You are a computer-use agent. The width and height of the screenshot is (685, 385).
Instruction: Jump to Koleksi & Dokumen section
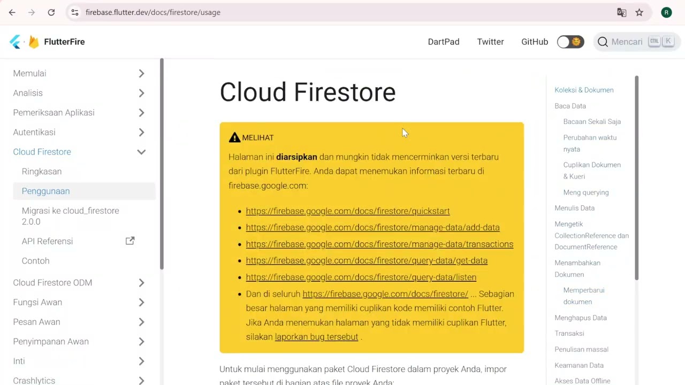click(584, 90)
